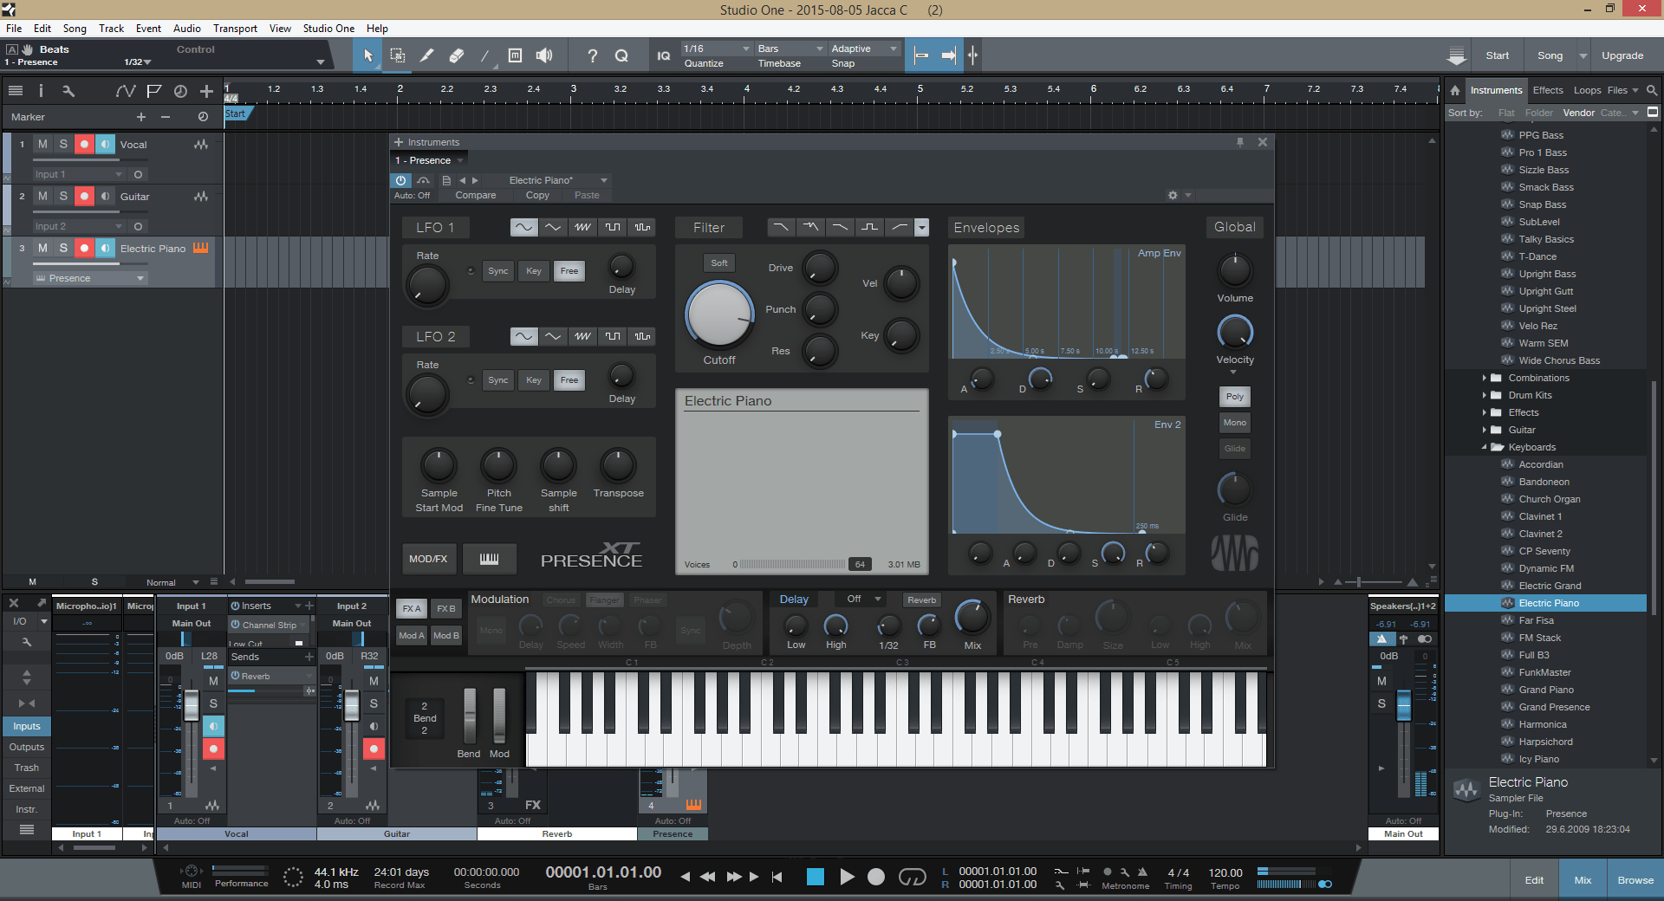Click the Add Track plus icon
1664x901 pixels.
[206, 91]
